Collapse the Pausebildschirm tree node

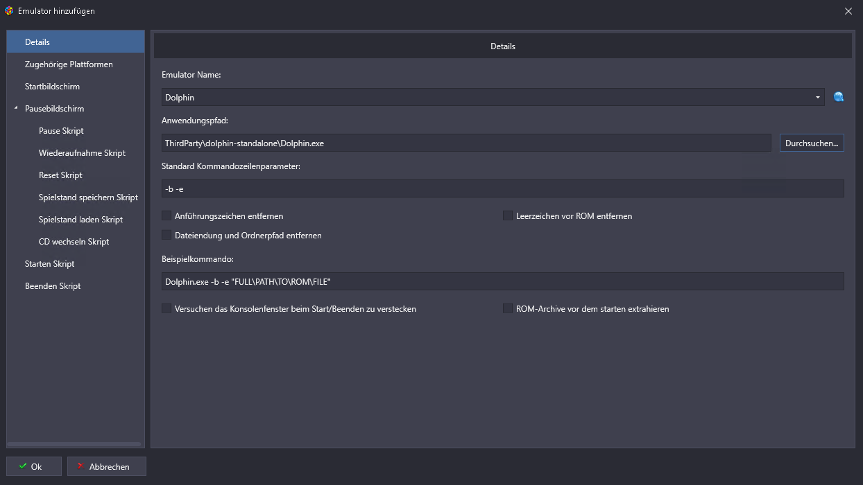coord(16,109)
